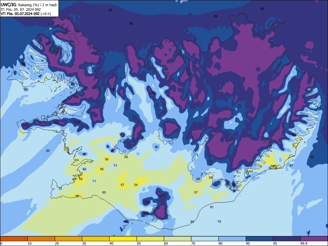Click legend tick label '30'

[84, 243]
